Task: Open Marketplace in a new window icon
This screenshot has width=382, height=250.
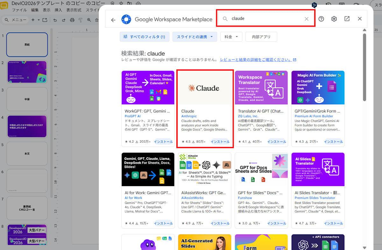Action: pos(347,19)
